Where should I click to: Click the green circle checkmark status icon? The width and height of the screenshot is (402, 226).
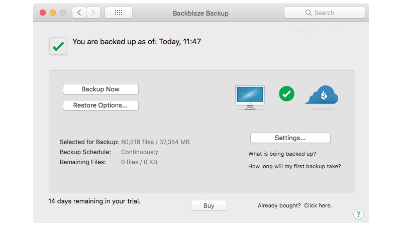(286, 93)
